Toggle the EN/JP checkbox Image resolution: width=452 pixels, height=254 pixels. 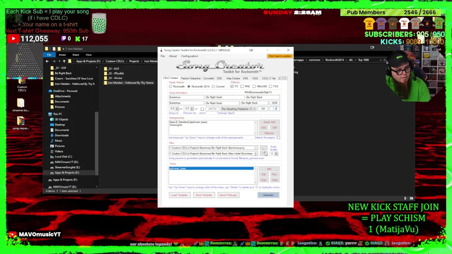202,109
